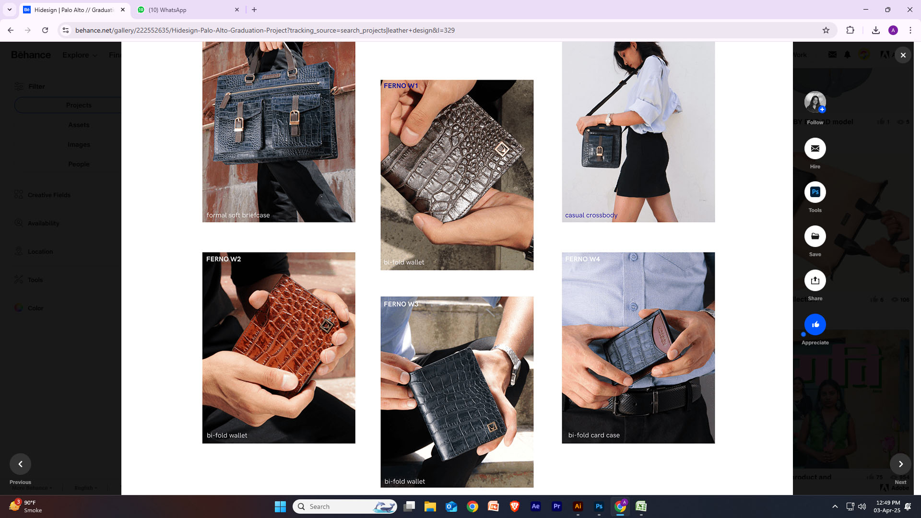This screenshot has height=518, width=921.
Task: Click the Hire envelope icon
Action: [815, 149]
